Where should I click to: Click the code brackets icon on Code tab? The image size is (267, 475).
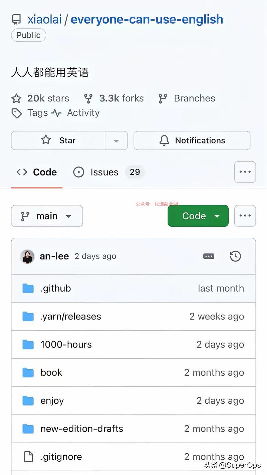[22, 172]
